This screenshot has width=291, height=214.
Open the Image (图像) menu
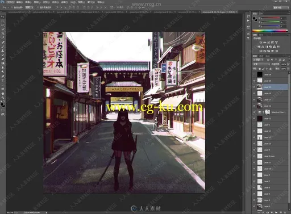(28, 2)
